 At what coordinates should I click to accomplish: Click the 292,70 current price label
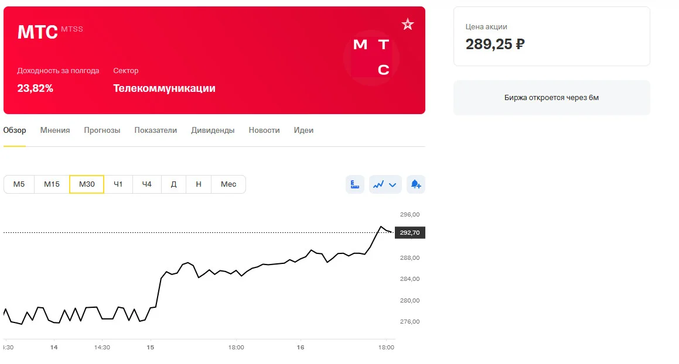tap(410, 232)
